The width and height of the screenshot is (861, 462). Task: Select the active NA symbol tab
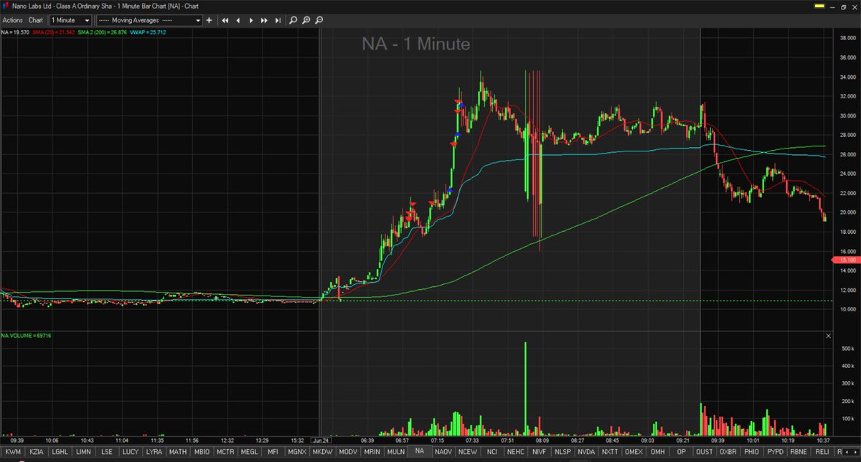[420, 452]
